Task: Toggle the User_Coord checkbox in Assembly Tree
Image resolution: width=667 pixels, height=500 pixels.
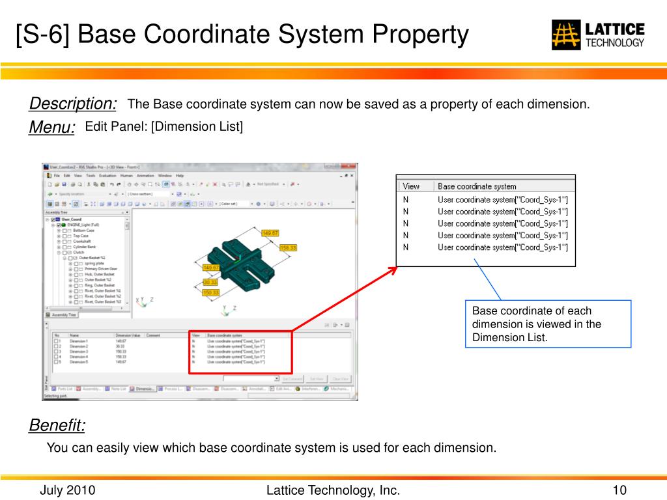Action: (x=53, y=220)
